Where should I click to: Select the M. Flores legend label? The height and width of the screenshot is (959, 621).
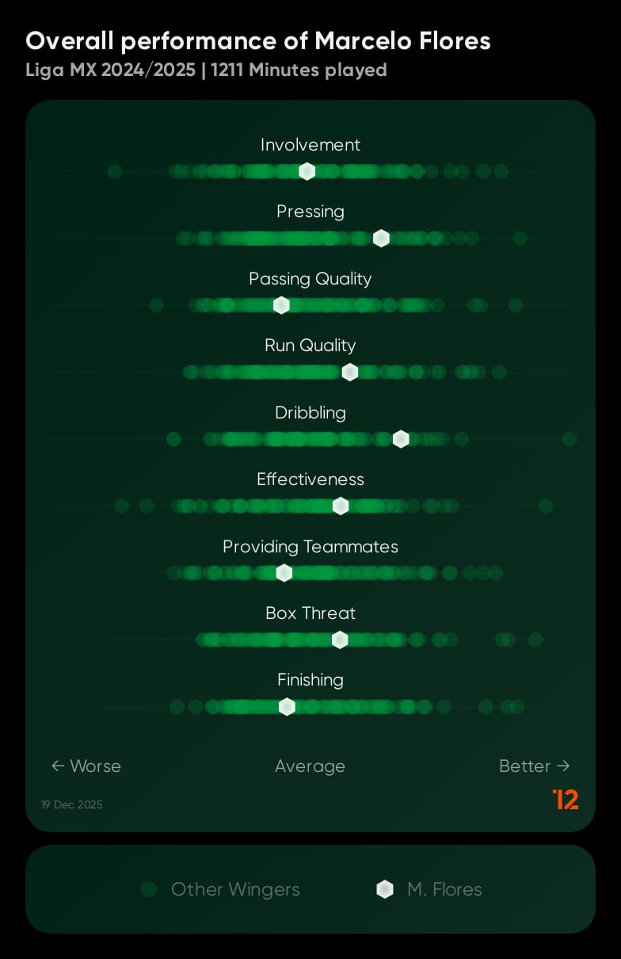(x=444, y=889)
